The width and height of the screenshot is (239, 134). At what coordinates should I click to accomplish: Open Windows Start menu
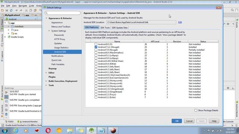(x=4, y=131)
